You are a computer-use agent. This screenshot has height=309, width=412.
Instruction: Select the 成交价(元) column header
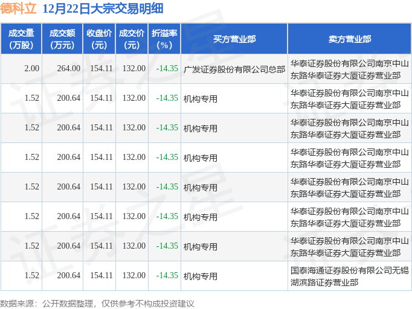(x=132, y=39)
